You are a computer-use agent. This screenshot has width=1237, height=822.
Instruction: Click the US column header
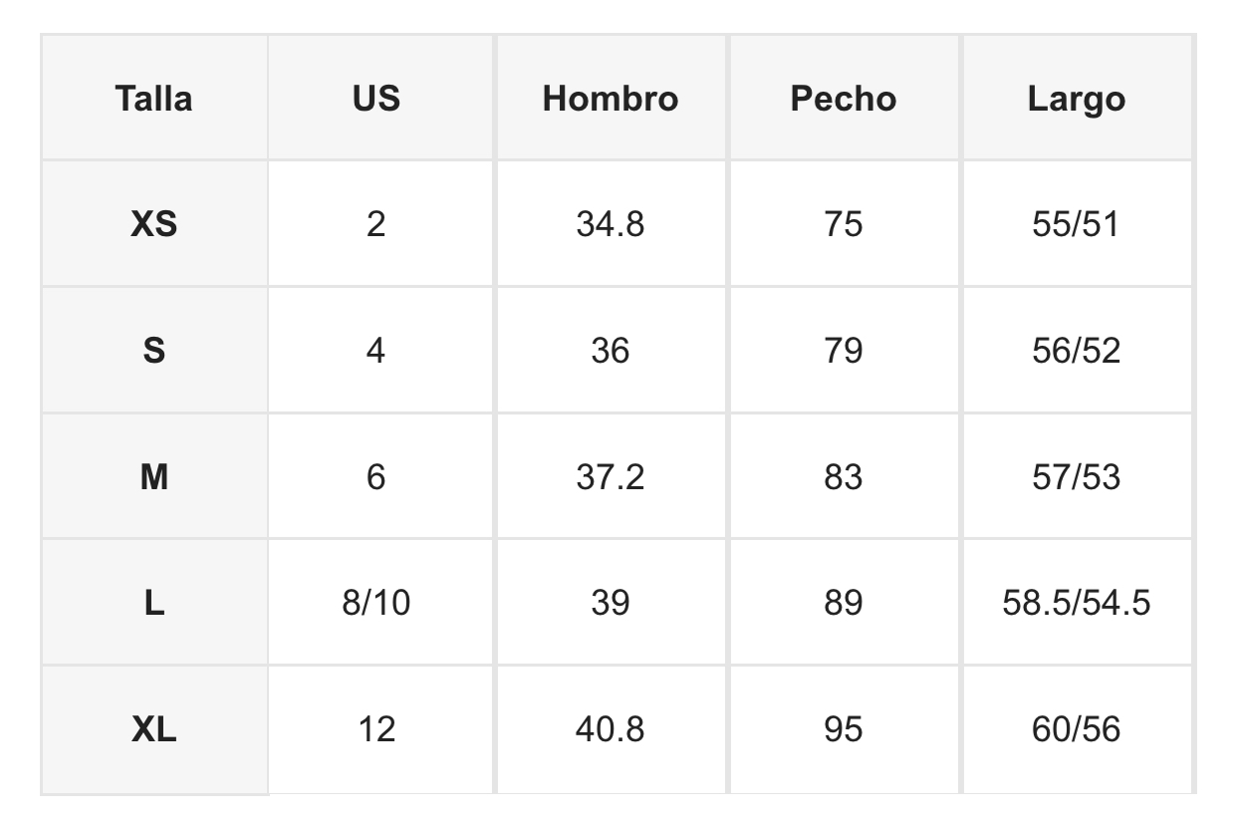coord(375,99)
